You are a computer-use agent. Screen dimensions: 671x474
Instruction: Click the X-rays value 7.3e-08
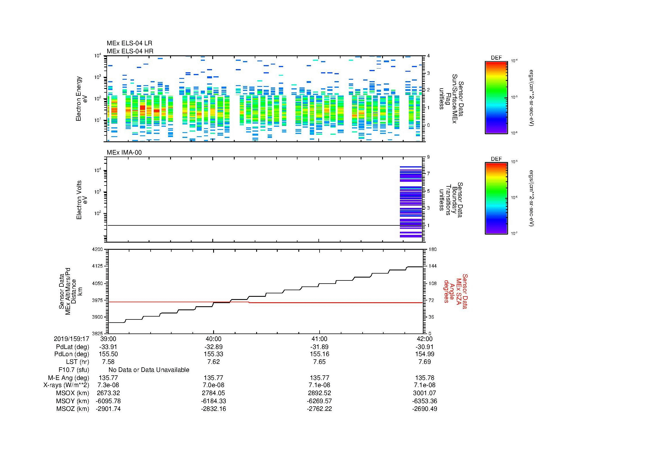tap(108, 385)
